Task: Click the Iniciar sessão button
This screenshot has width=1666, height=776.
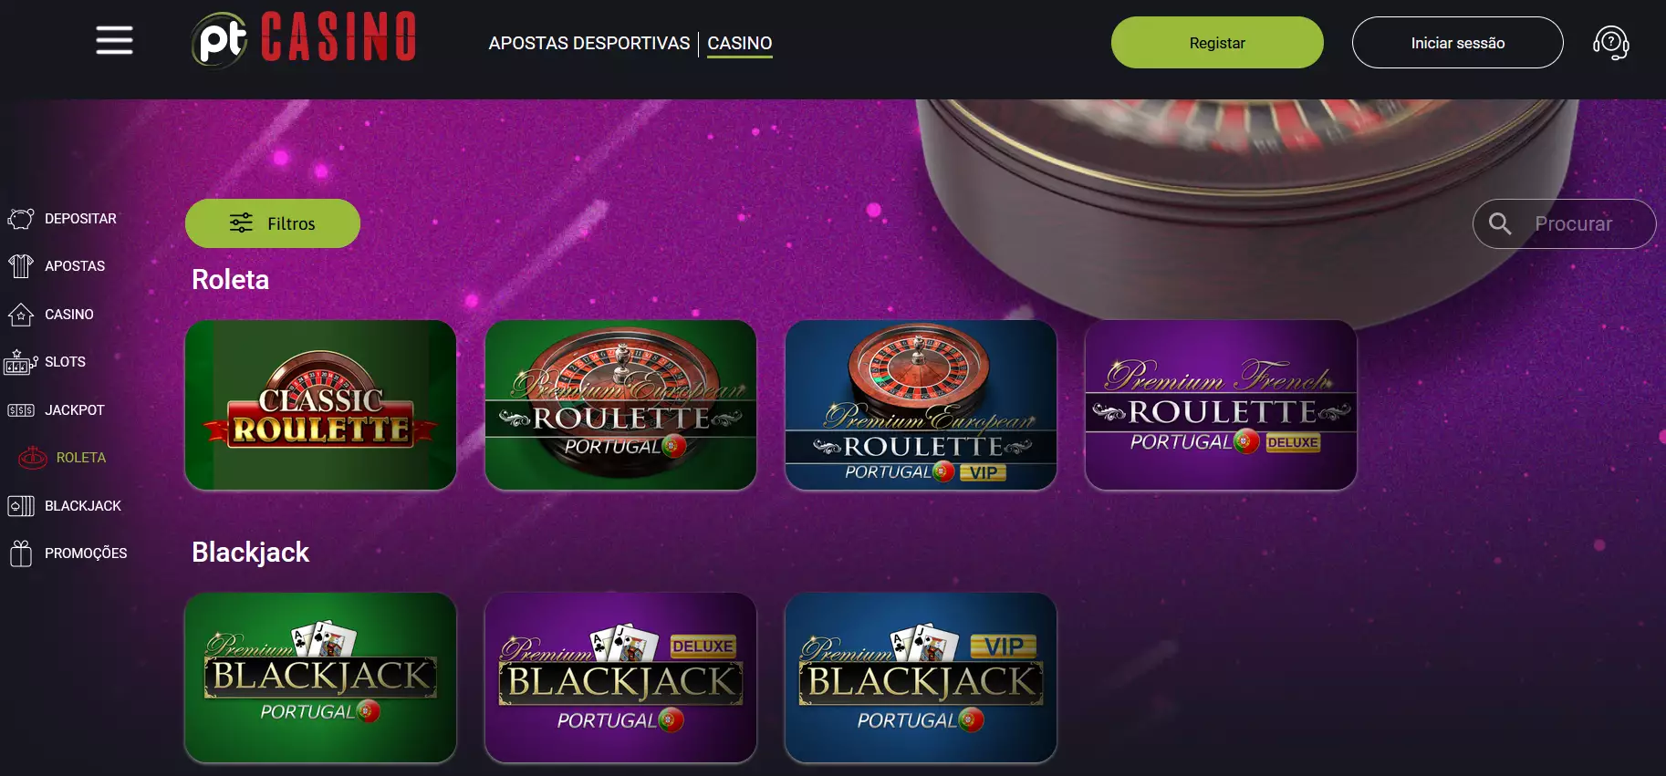Action: 1457,43
